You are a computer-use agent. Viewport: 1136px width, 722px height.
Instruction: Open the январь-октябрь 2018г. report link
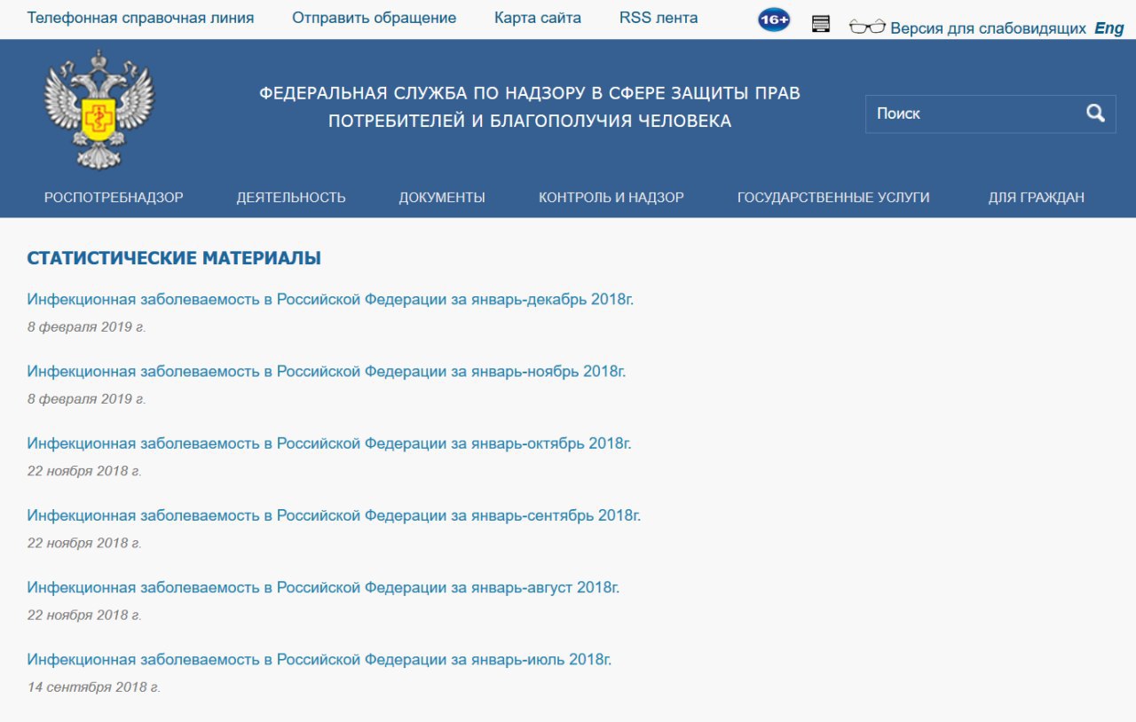point(329,443)
